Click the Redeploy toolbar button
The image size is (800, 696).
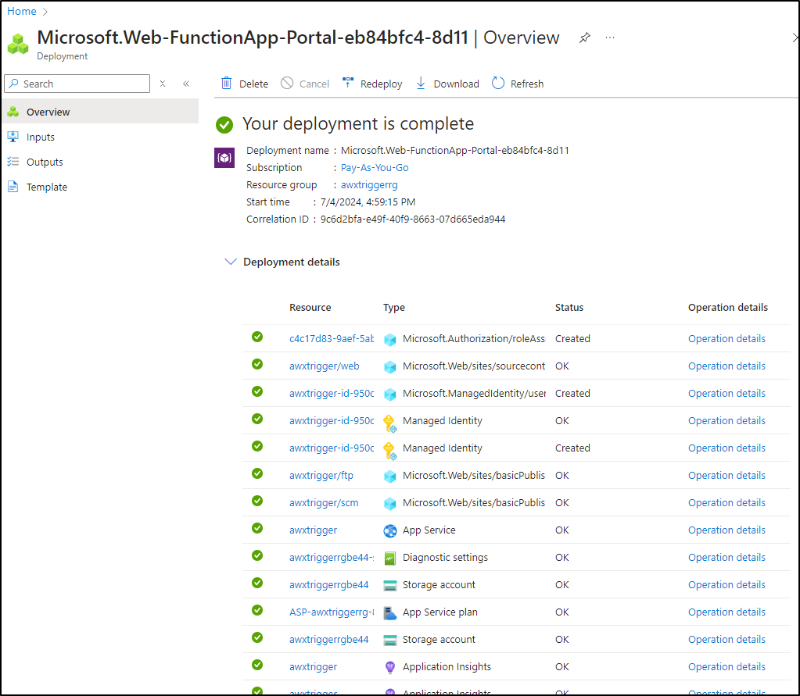click(x=372, y=84)
